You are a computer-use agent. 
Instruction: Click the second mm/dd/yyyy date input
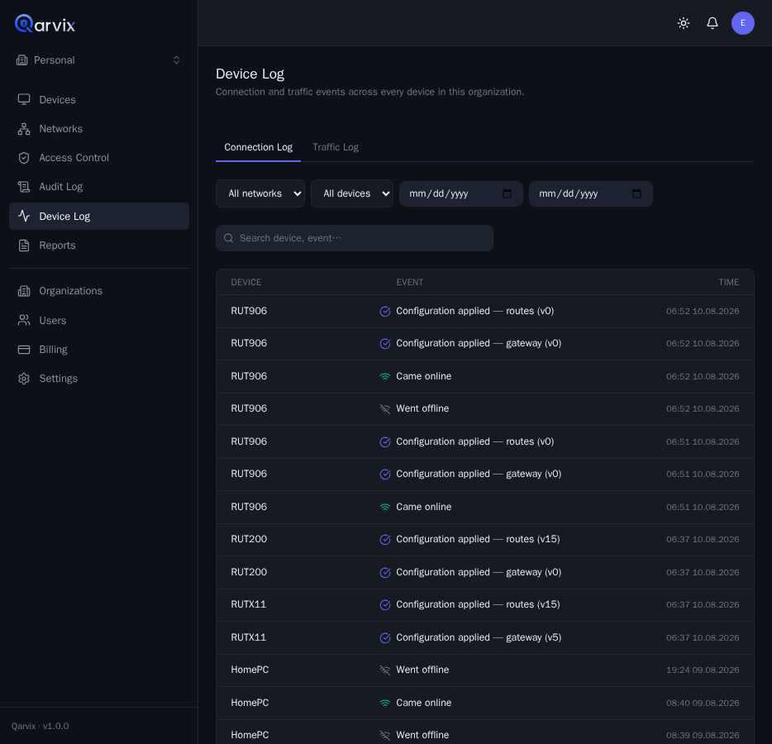click(x=591, y=193)
